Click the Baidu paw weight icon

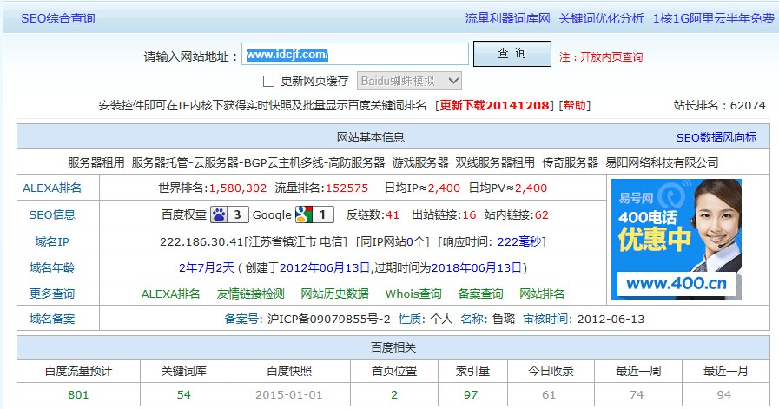coord(229,214)
